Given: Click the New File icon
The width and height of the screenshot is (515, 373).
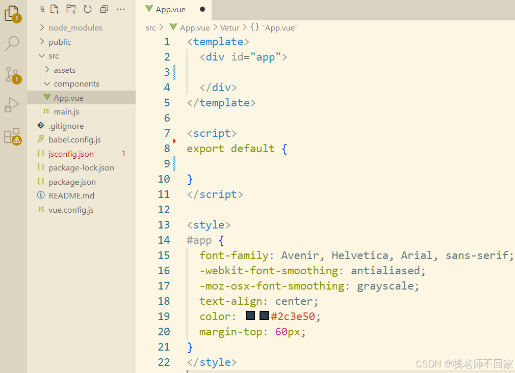Looking at the screenshot, I should 55,9.
